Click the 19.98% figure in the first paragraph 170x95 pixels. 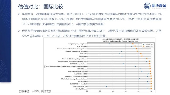coord(145,14)
